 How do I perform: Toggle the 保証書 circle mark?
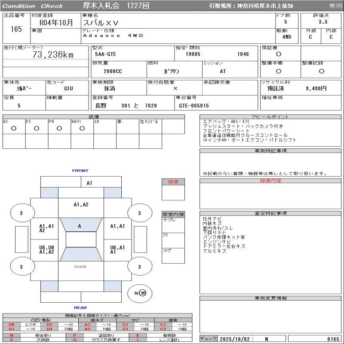[x=279, y=54]
